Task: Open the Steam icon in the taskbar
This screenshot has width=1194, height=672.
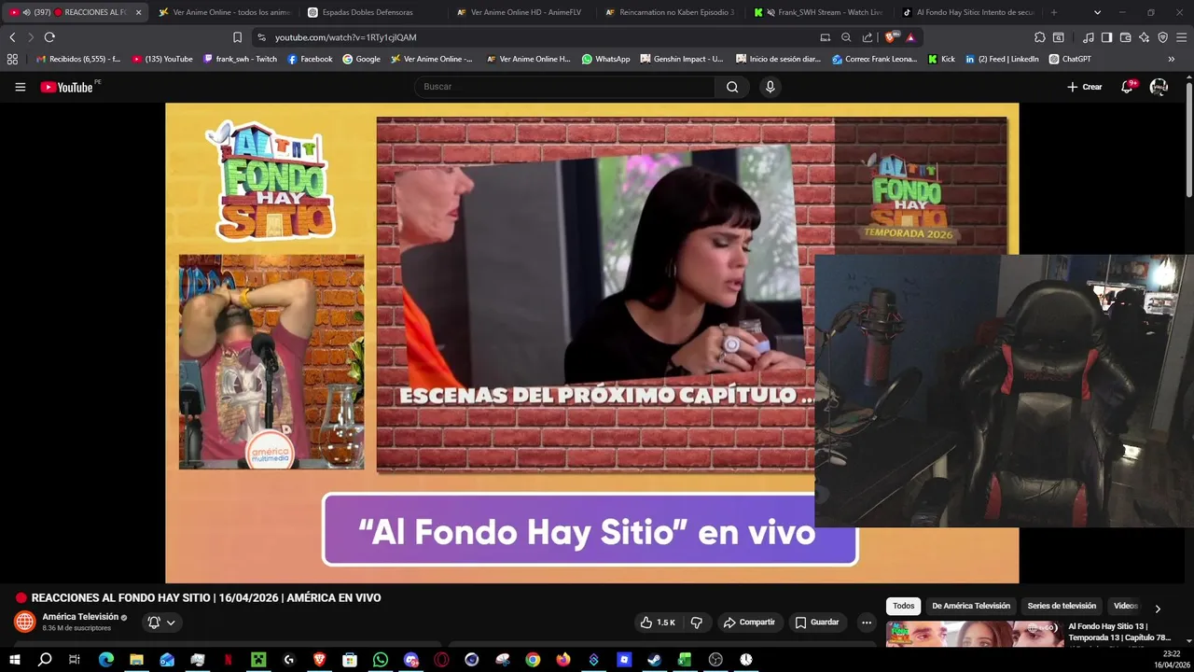Action: (x=655, y=660)
